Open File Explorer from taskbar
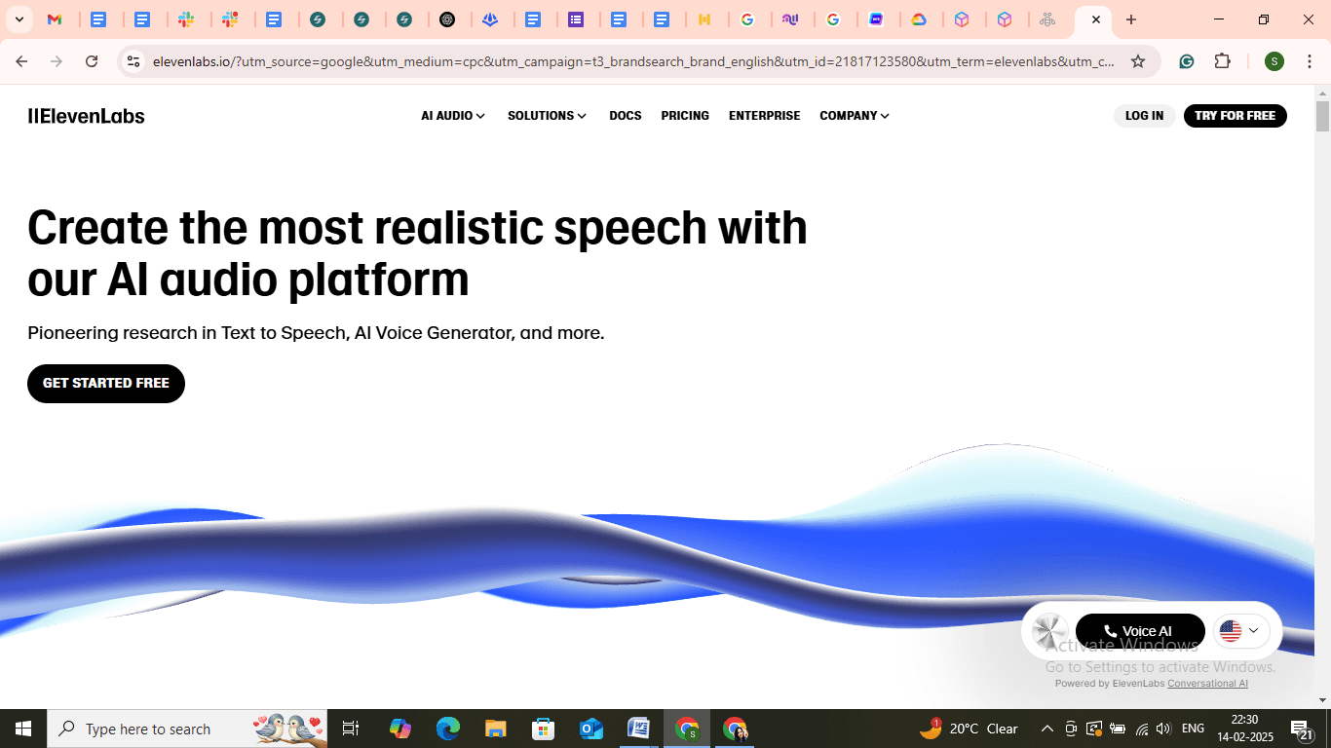The height and width of the screenshot is (748, 1331). [x=496, y=729]
